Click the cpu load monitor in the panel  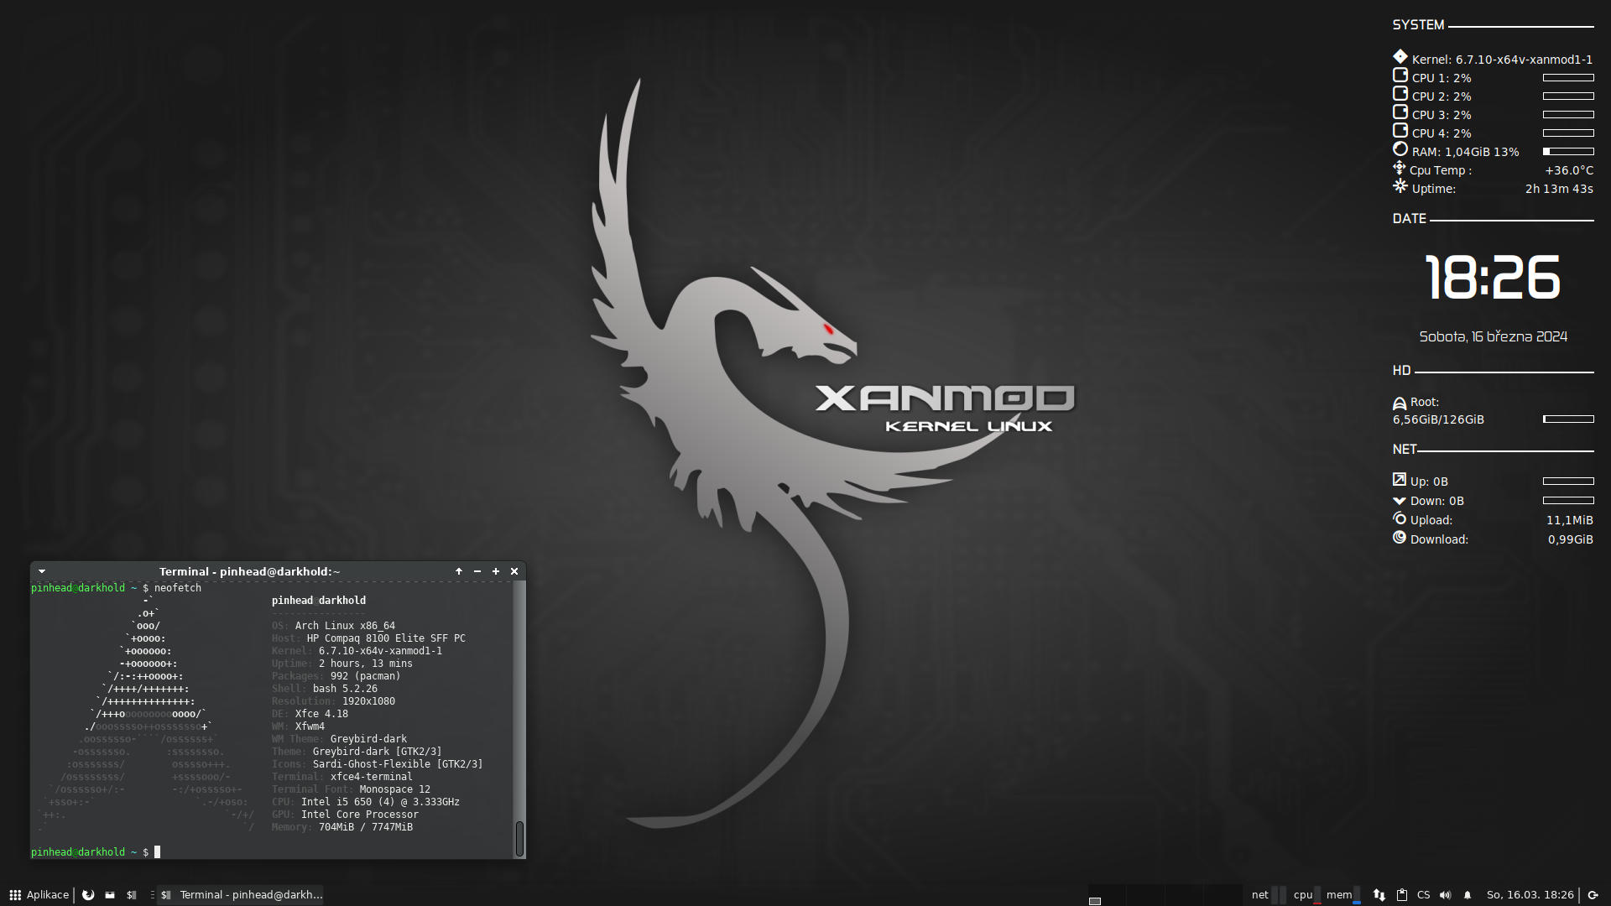tap(1307, 895)
